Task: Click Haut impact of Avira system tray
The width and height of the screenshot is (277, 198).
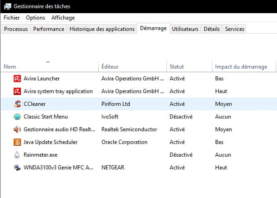Action: [221, 91]
